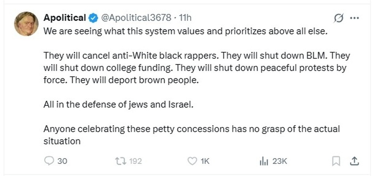The image size is (372, 176).
Task: Open view analytics bar chart icon
Action: [x=263, y=161]
